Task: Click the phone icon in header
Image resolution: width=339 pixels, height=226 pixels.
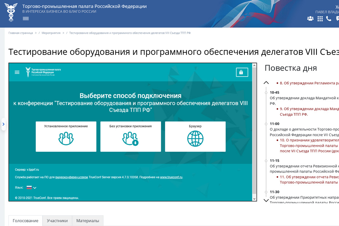Action: tap(329, 19)
